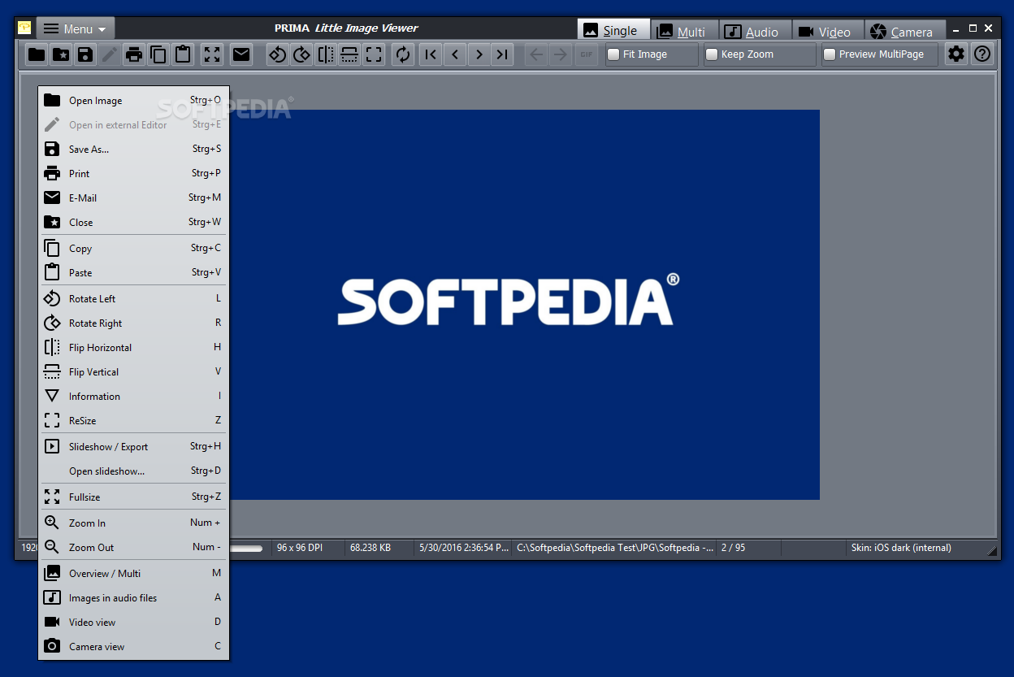Switch to the Multi tab
The width and height of the screenshot is (1014, 677).
[x=685, y=31]
